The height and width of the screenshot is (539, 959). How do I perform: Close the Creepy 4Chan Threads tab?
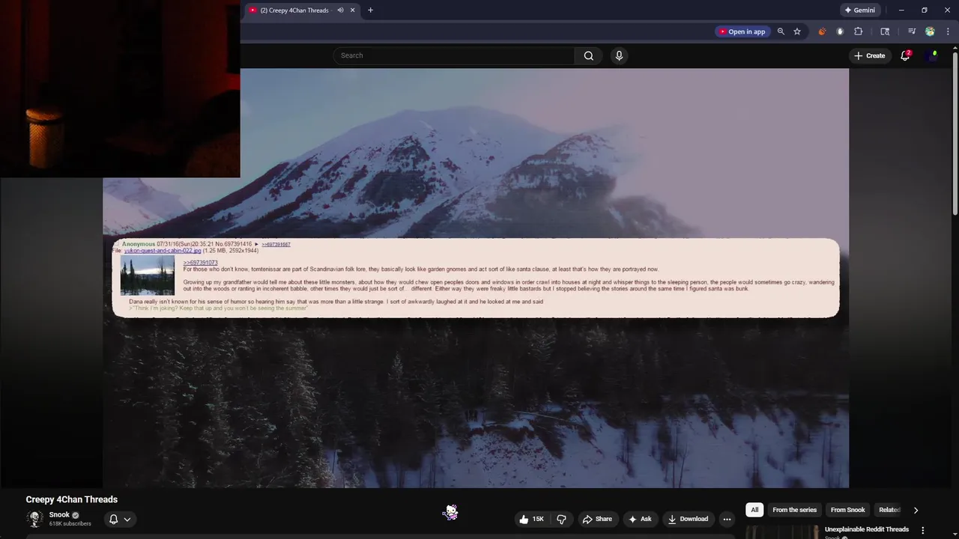[352, 10]
